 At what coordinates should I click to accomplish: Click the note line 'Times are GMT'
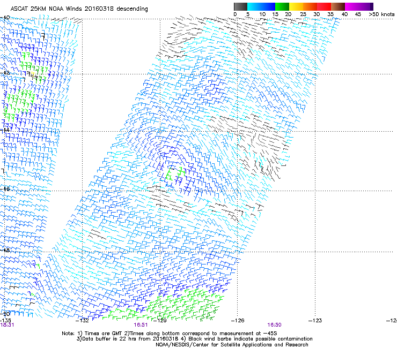coord(170,334)
